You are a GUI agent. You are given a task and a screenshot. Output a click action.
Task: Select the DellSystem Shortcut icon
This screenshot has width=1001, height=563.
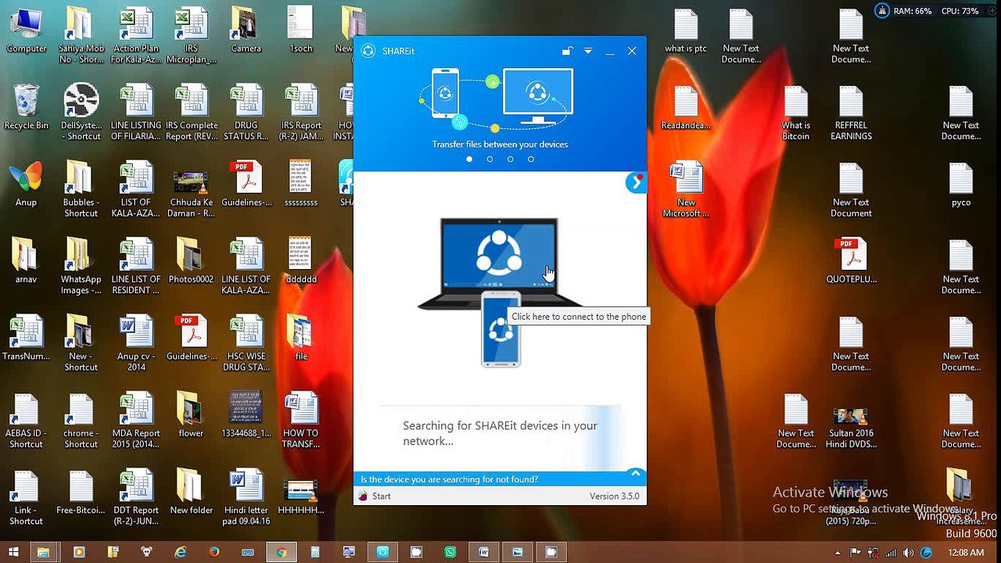81,113
